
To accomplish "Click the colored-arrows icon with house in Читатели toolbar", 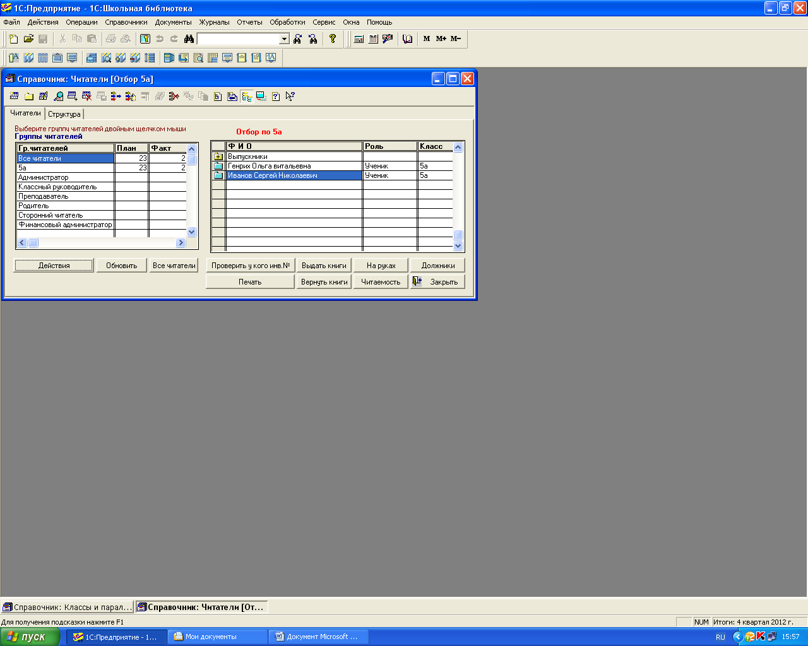I will click(131, 97).
